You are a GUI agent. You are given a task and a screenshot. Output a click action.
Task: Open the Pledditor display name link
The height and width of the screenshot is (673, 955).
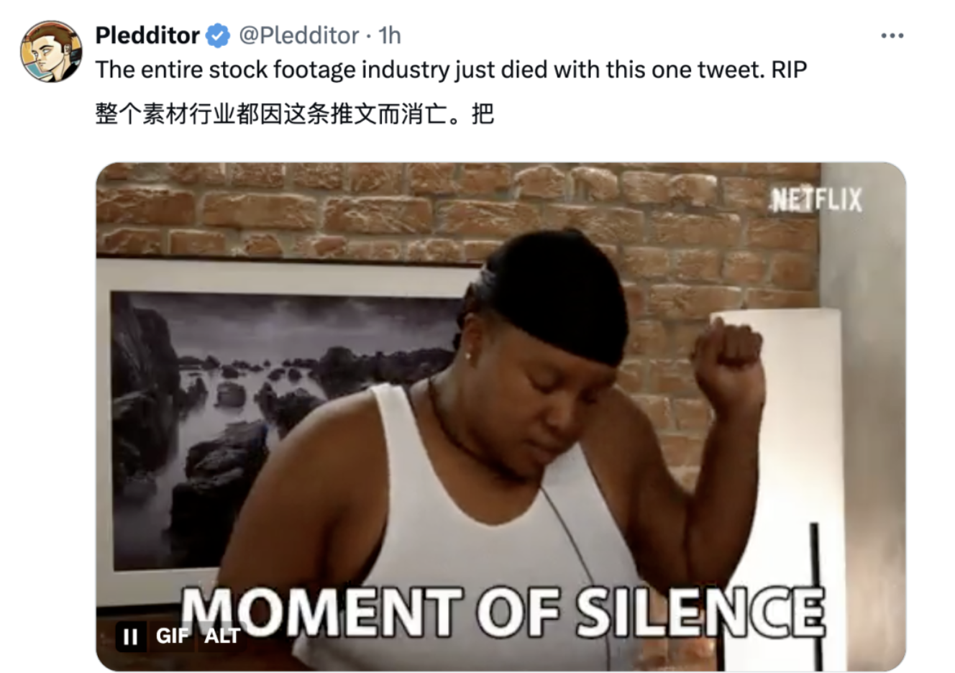click(x=147, y=35)
